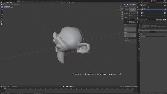Image resolution: width=167 pixels, height=94 pixels.
Task: Open the XYZ Euler rotation mode dropdown
Action: pos(130,38)
